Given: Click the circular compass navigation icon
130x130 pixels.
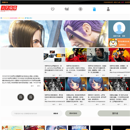Looking at the screenshot, I should tap(81, 9).
